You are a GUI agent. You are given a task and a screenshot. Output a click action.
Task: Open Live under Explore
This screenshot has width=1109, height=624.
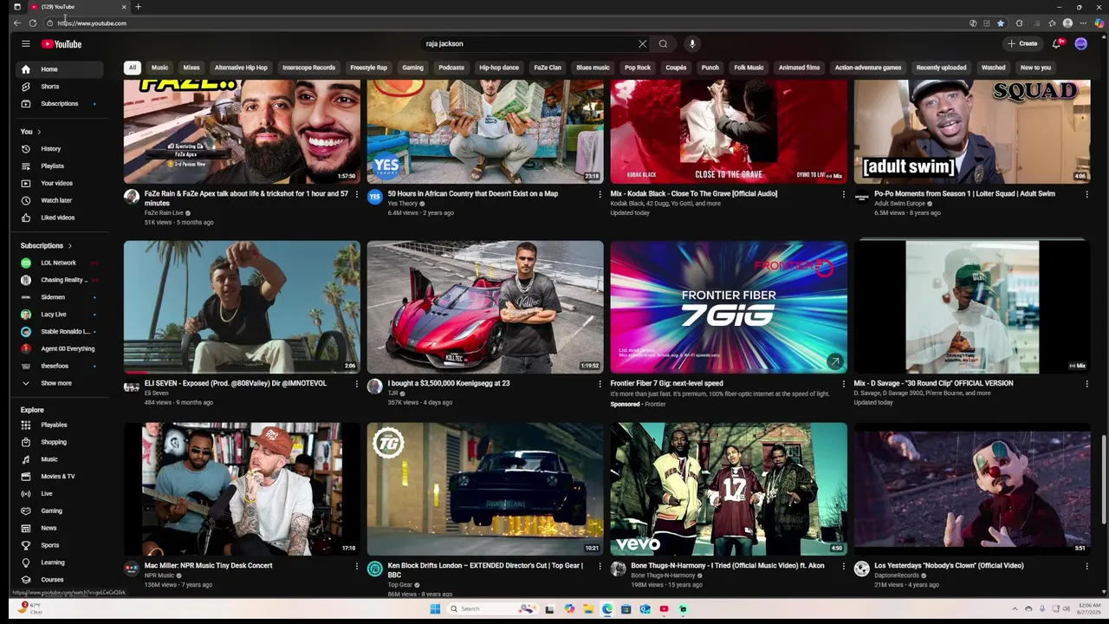click(x=59, y=493)
